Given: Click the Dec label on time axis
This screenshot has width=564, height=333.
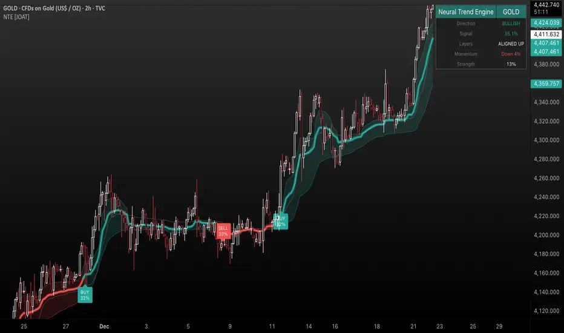Looking at the screenshot, I should click(x=104, y=326).
